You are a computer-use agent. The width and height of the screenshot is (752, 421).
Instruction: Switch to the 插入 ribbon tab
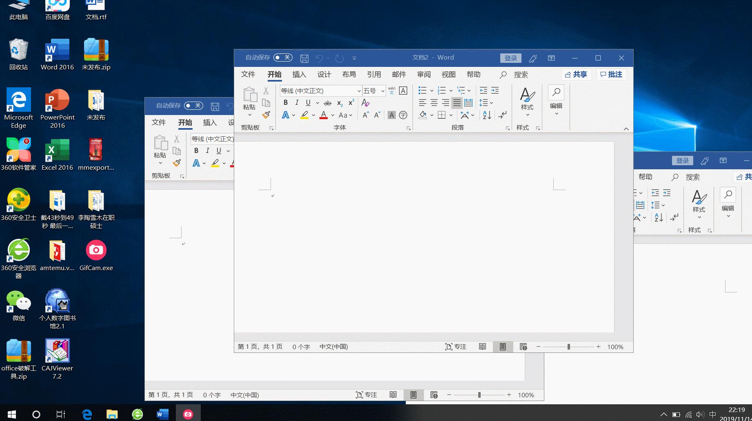coord(299,74)
